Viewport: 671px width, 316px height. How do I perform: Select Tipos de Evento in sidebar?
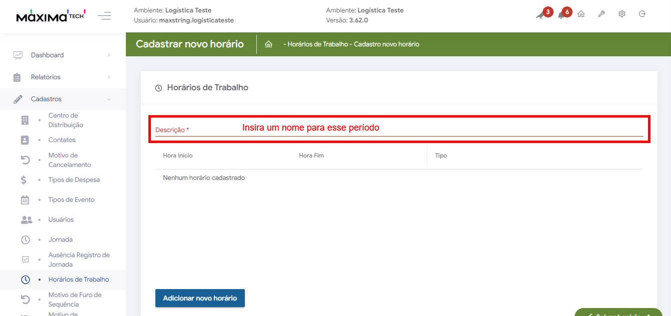[71, 200]
